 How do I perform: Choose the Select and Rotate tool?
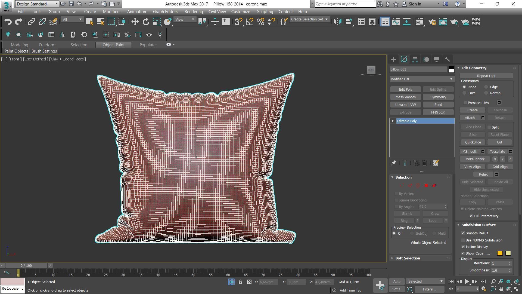click(146, 22)
